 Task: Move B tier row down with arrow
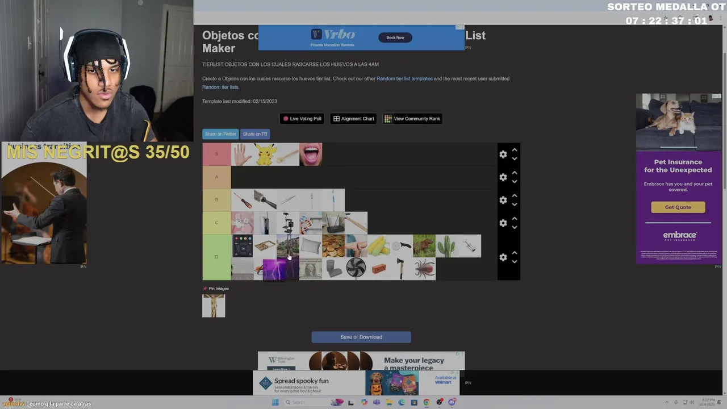[x=514, y=204]
